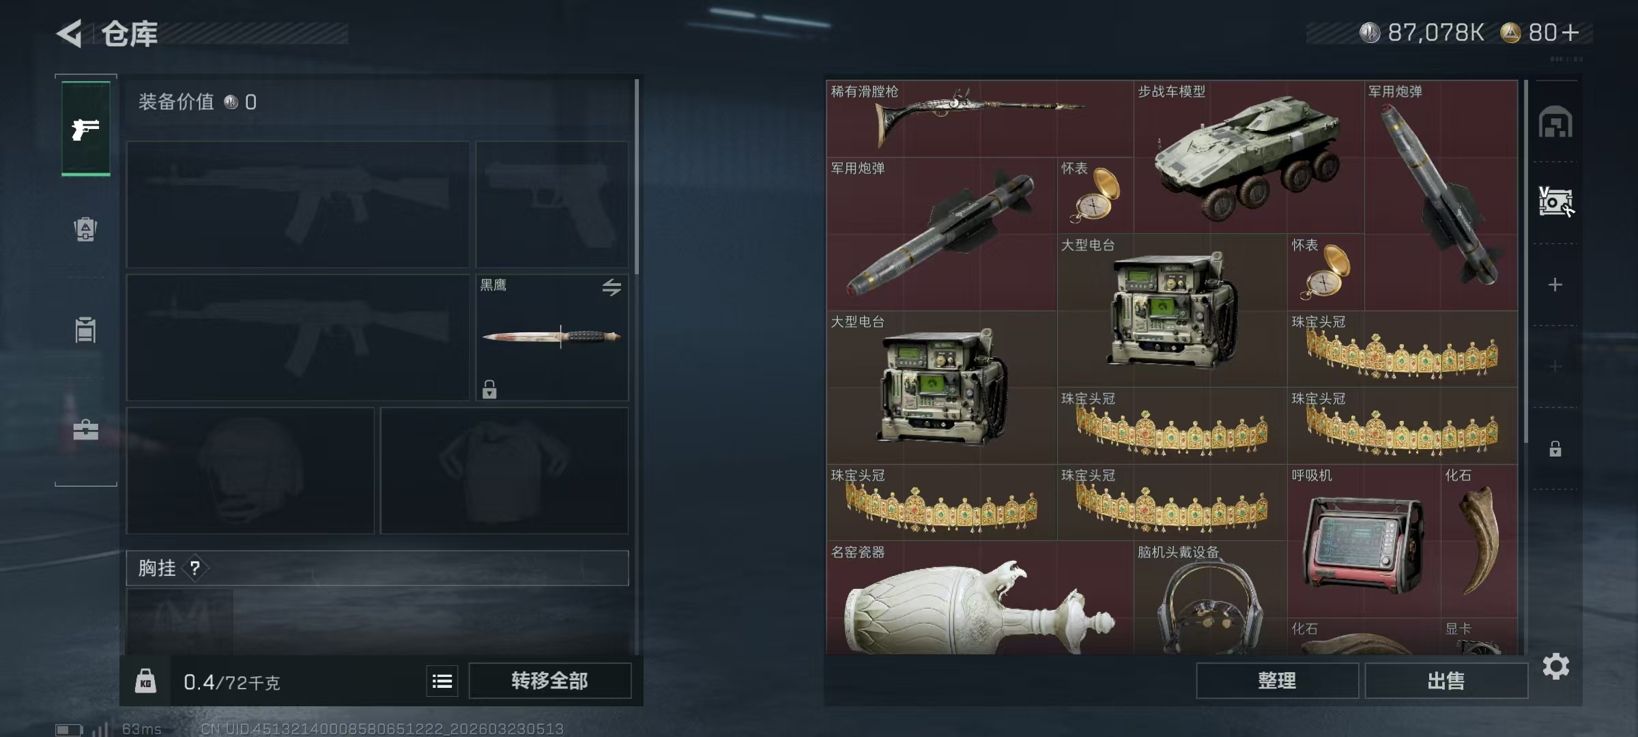The width and height of the screenshot is (1638, 737).
Task: Click the 整理 sort button
Action: (x=1277, y=681)
